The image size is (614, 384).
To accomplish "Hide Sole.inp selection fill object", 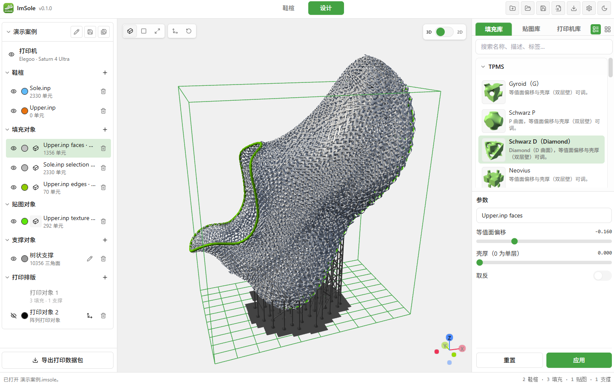I will [14, 168].
